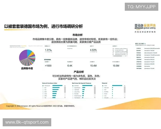The image size is (161, 129).
Task: Click the 15.4M metric value
Action: coord(93,66)
